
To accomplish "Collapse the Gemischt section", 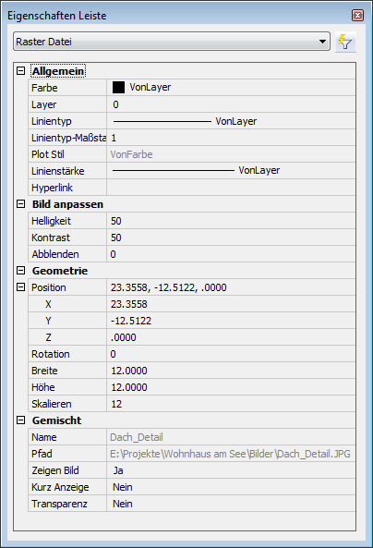I will click(21, 420).
